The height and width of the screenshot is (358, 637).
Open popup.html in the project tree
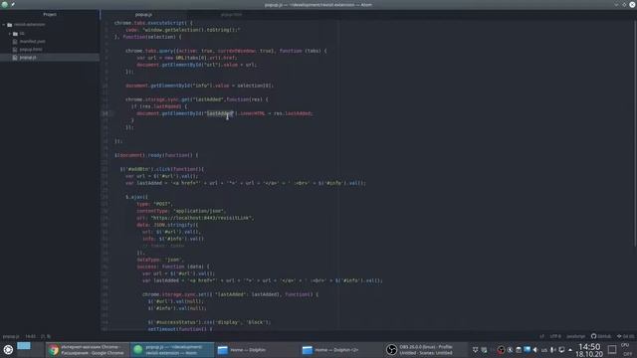pyautogui.click(x=31, y=50)
